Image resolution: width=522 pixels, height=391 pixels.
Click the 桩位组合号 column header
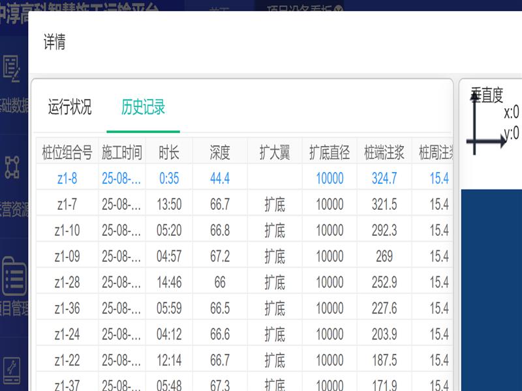(x=67, y=152)
